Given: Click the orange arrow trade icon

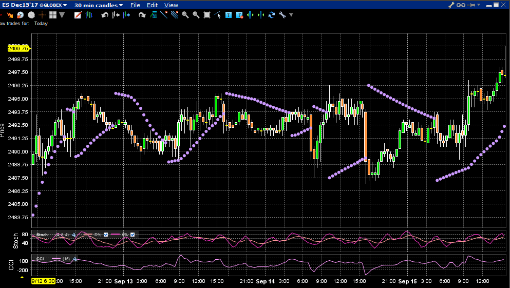Looking at the screenshot, I should tap(9, 15).
